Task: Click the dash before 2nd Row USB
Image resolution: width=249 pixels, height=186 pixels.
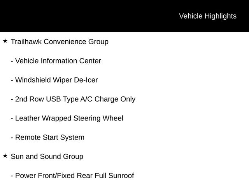Action: (12, 99)
